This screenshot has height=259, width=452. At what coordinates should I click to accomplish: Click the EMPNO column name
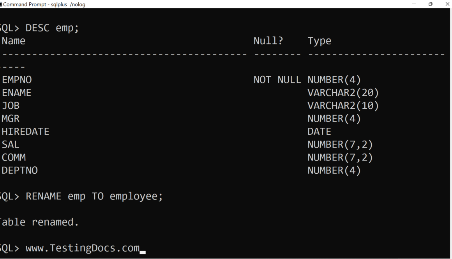(17, 80)
